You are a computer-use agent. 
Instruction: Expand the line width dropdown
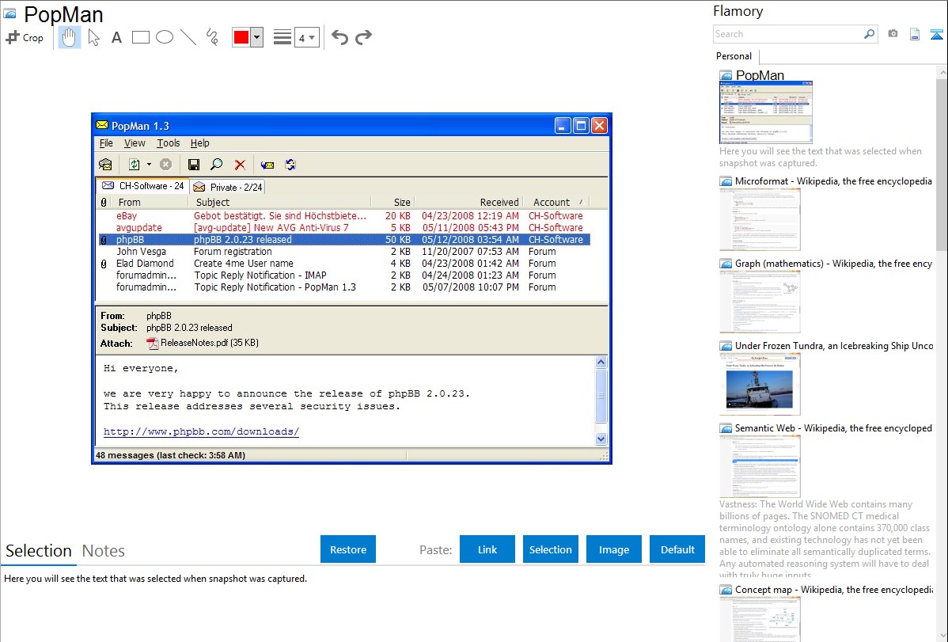tap(306, 37)
